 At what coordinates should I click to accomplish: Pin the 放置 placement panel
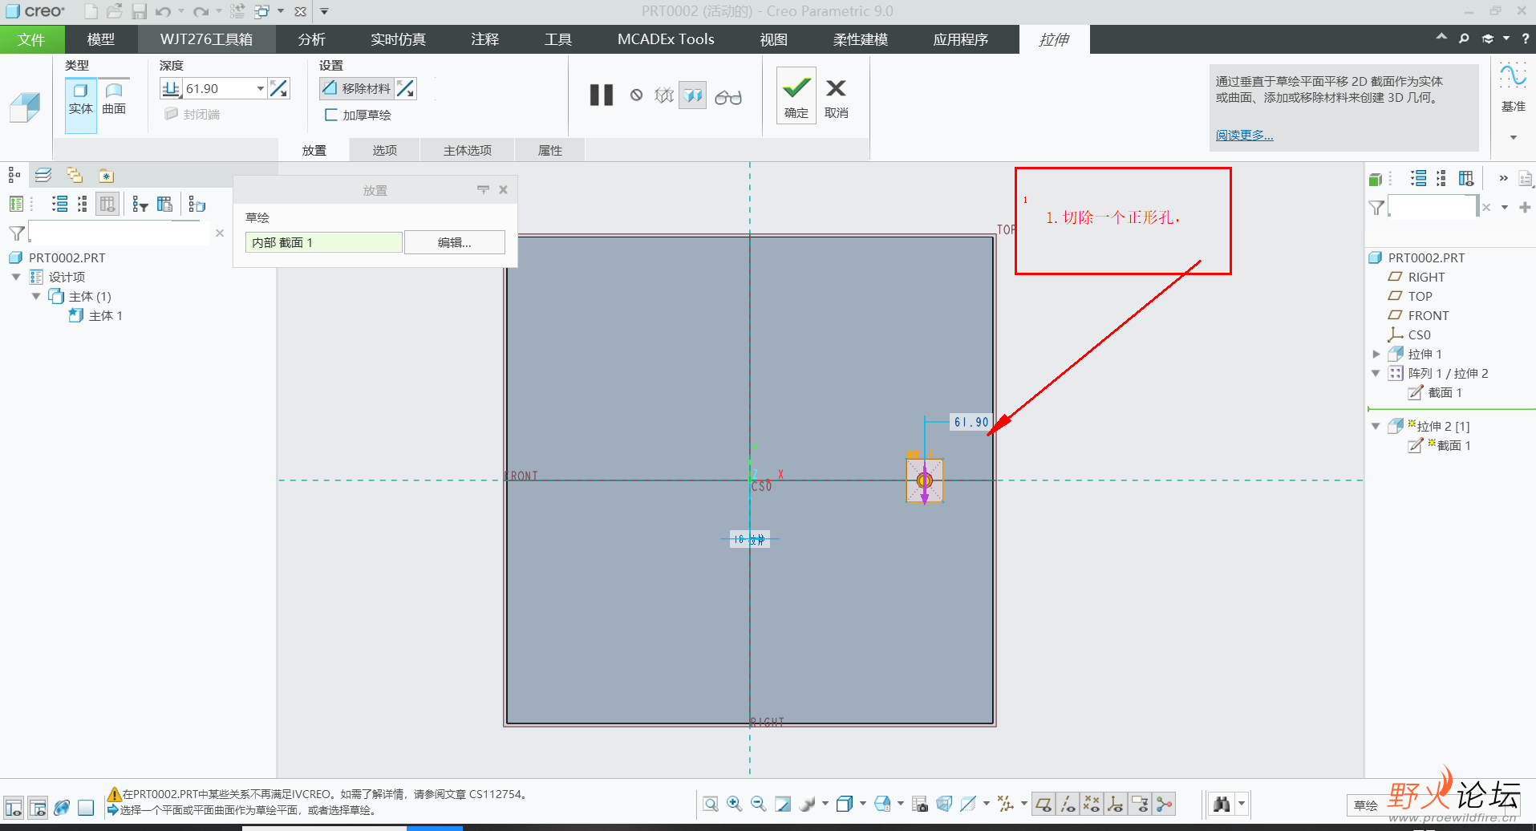pyautogui.click(x=483, y=190)
